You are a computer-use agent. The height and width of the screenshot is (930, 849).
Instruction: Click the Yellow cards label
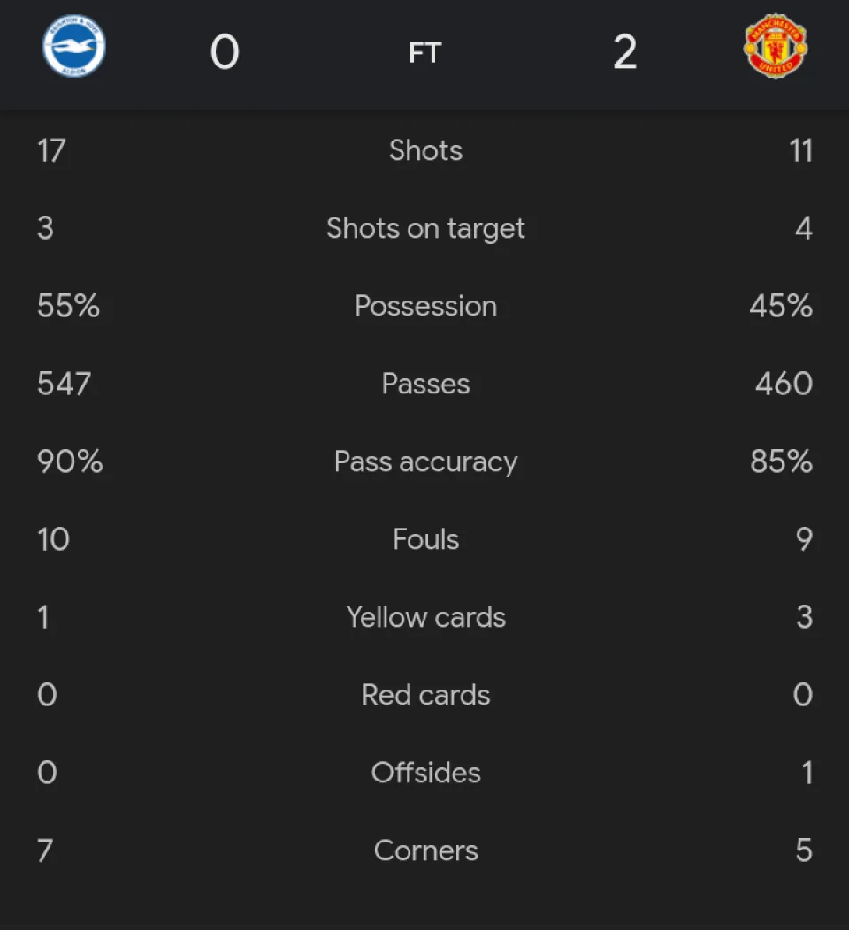point(425,617)
